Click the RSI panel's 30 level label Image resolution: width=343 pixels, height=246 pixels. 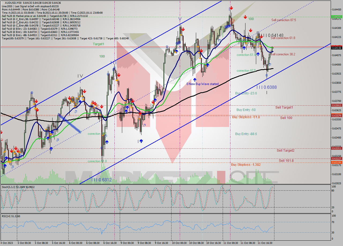pyautogui.click(x=333, y=232)
